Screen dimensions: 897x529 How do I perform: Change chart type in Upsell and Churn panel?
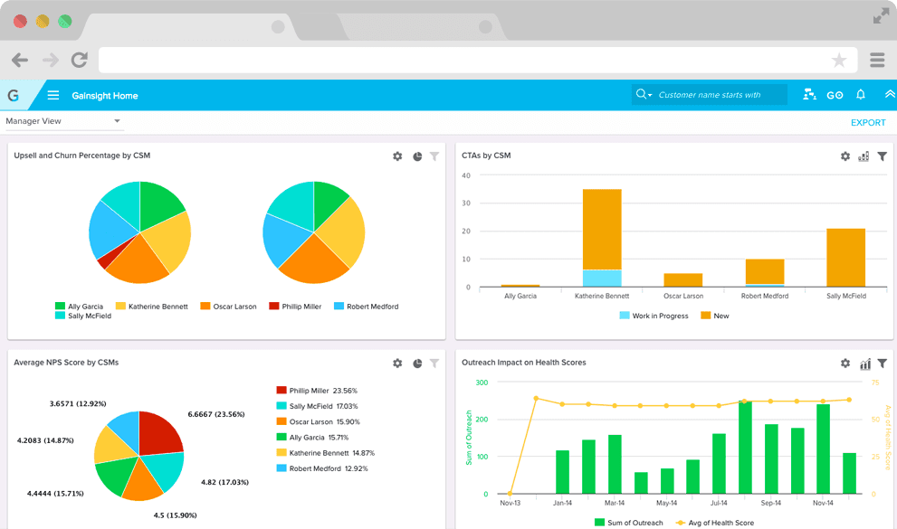coord(417,156)
